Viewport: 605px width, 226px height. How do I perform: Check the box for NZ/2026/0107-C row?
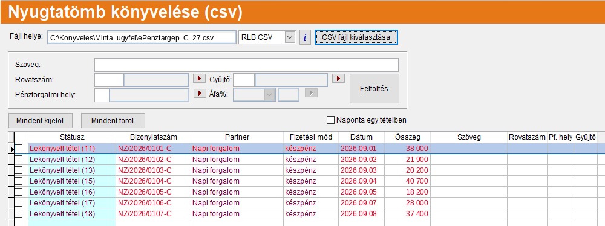tap(19, 213)
